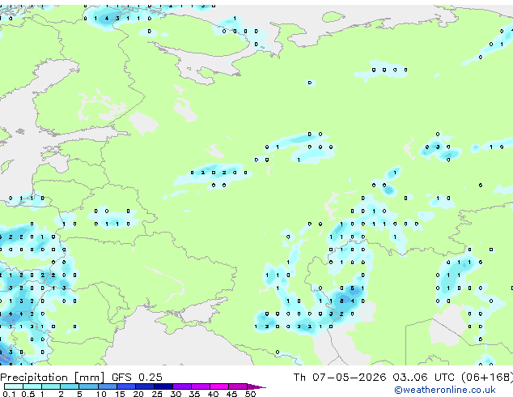Viewport: 513px width, 397px height.
Task: Select the 35–40 mm violet legend swatch
Action: [201, 386]
